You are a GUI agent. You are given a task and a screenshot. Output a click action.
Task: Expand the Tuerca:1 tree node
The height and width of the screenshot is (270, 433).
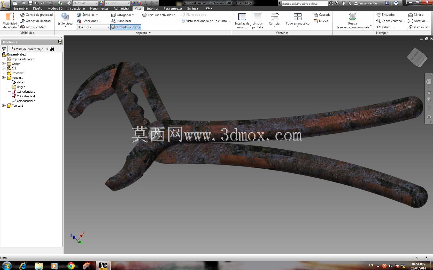[3, 106]
